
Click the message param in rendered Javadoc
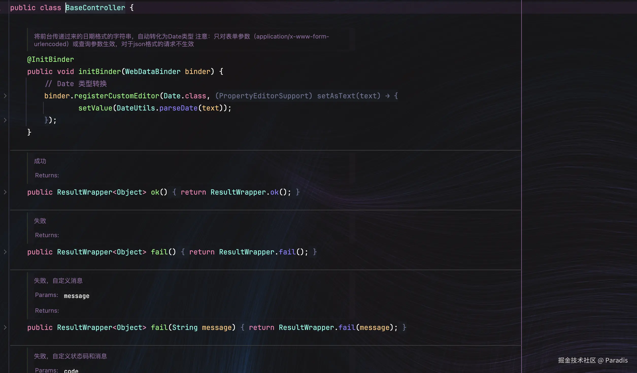[77, 296]
